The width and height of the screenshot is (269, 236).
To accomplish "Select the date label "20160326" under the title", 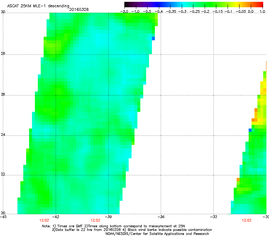I will 79,9.
